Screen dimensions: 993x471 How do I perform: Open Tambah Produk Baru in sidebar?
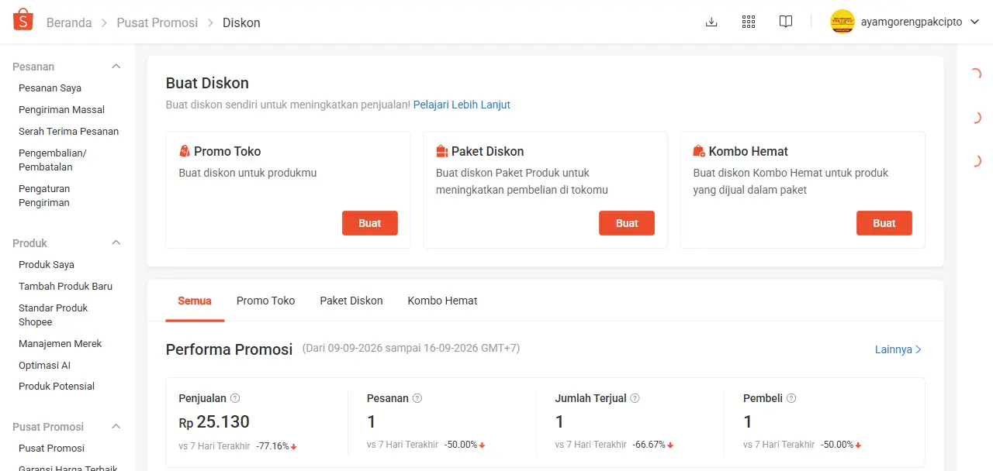[65, 287]
